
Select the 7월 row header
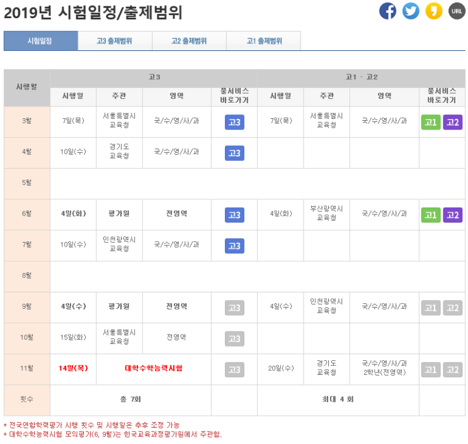27,245
